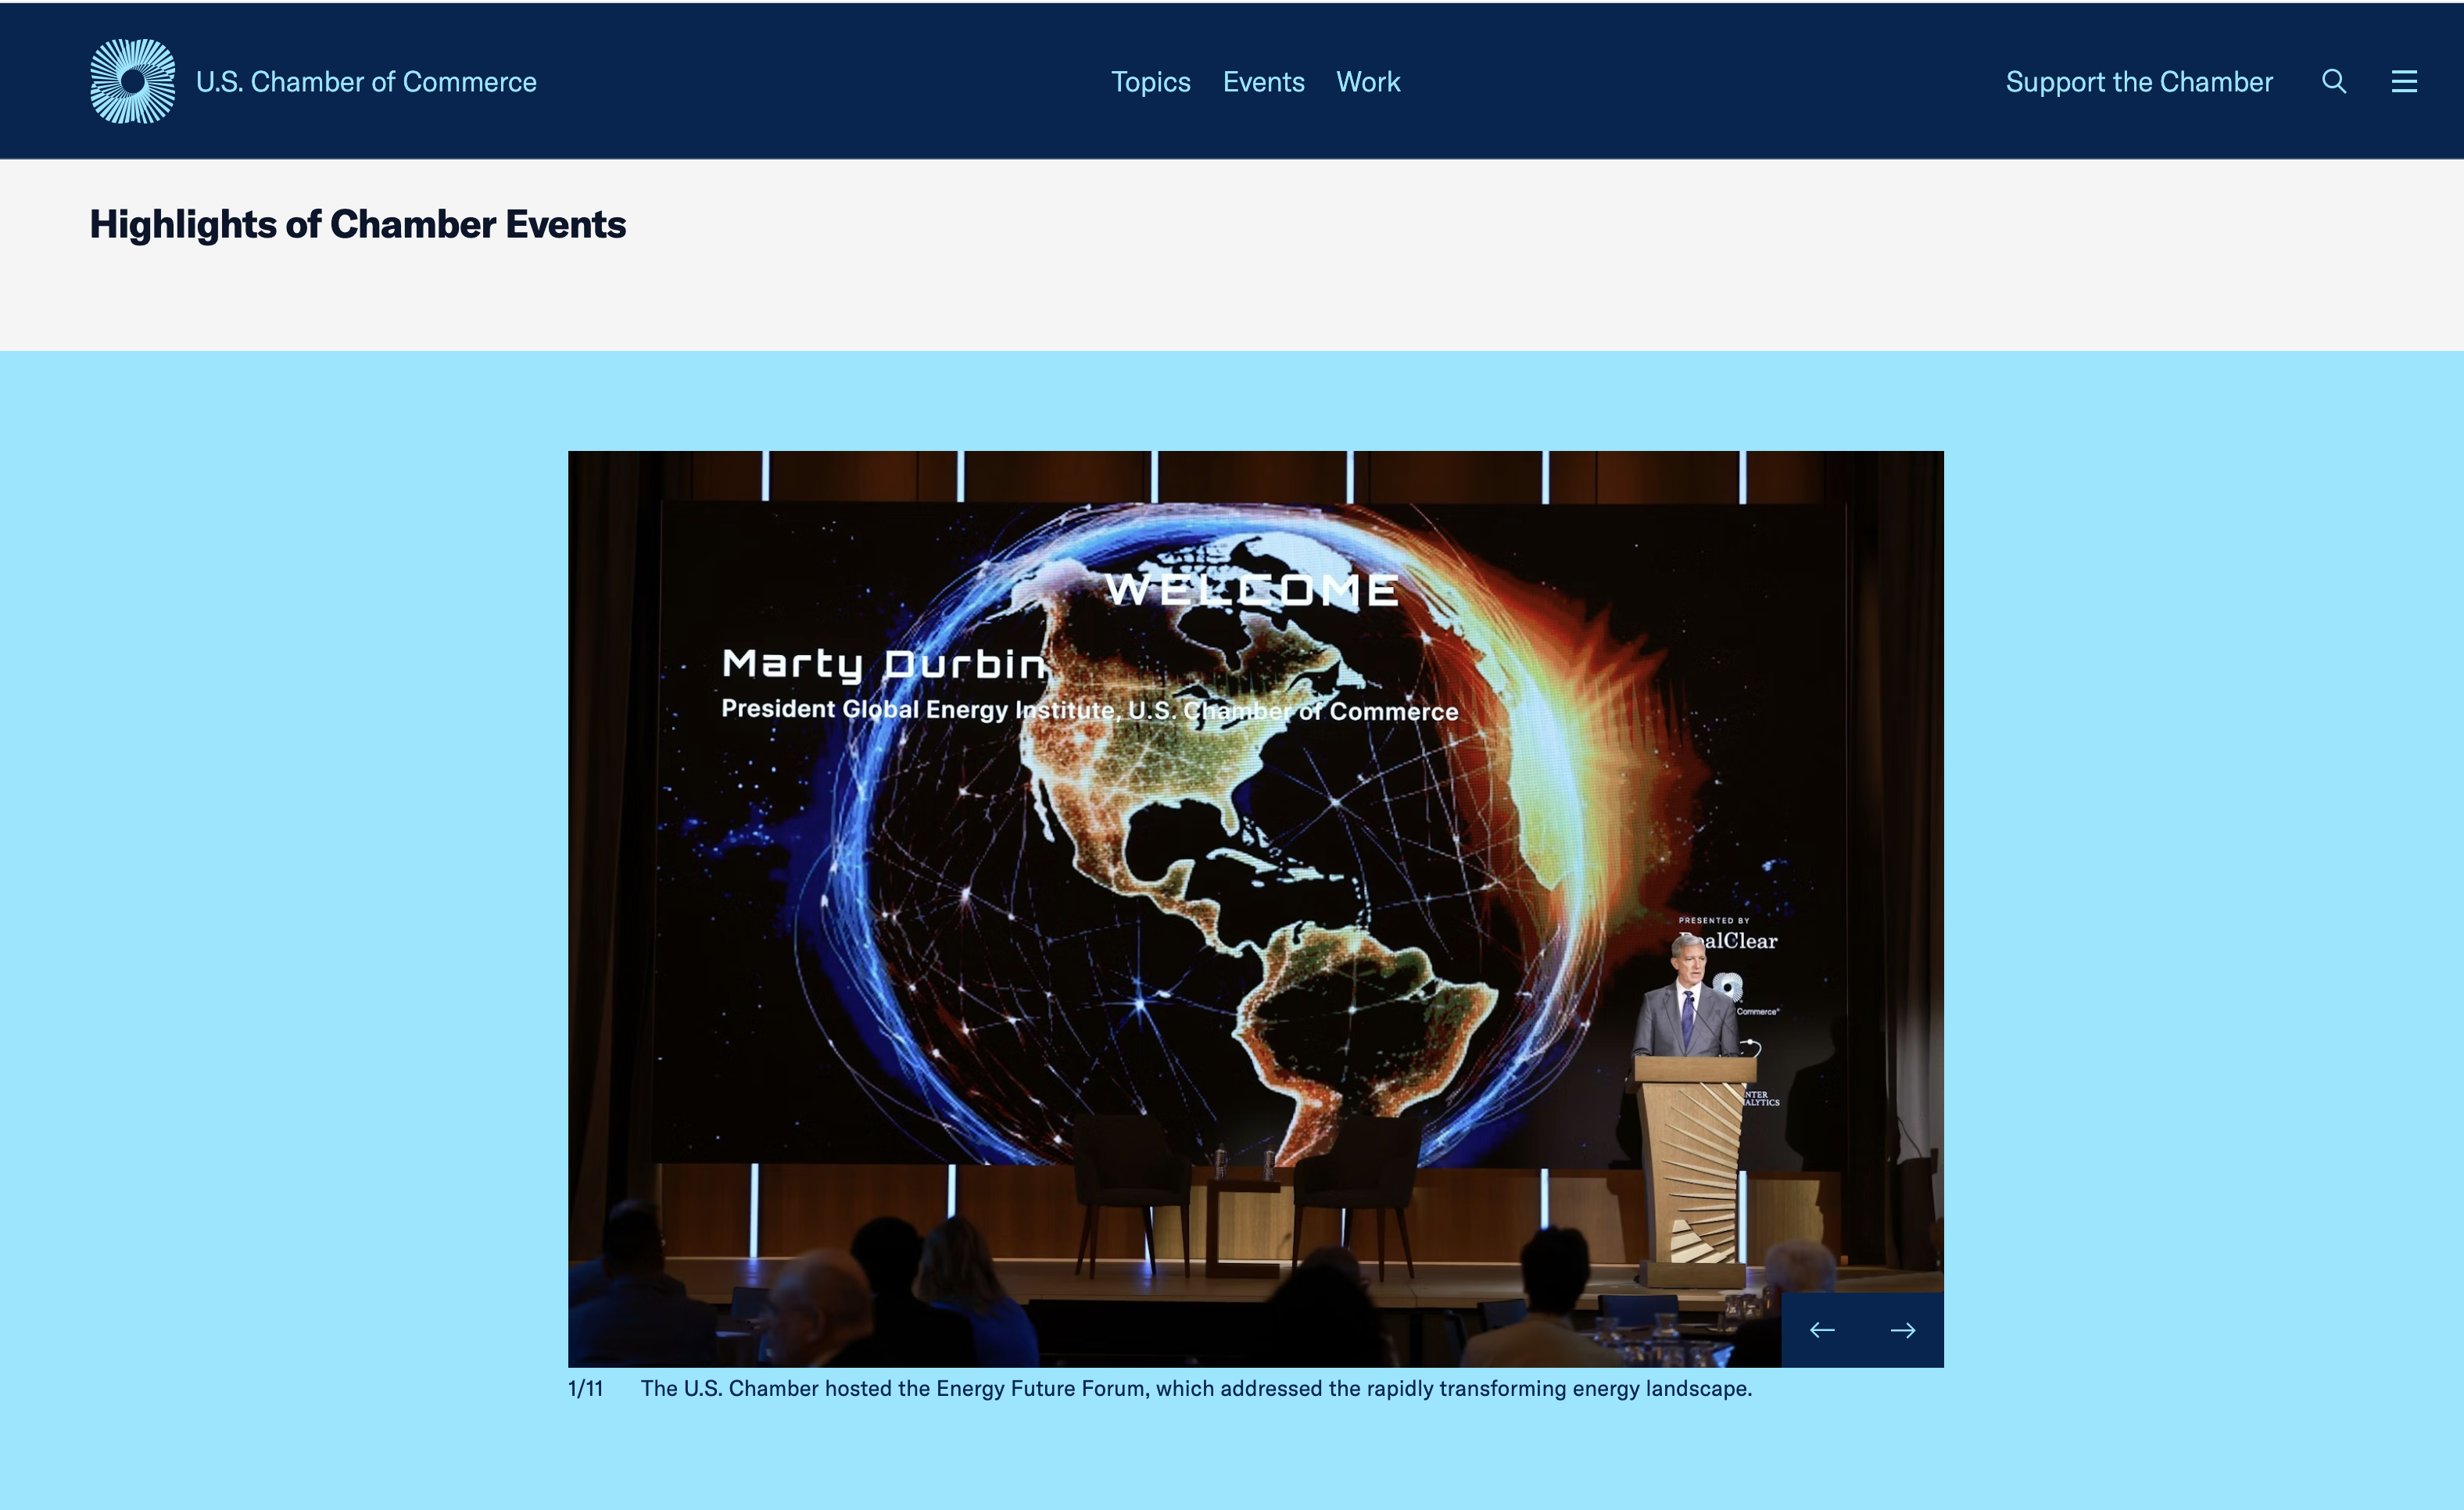The height and width of the screenshot is (1510, 2464).
Task: Advance to next slide with right arrow
Action: point(1903,1330)
